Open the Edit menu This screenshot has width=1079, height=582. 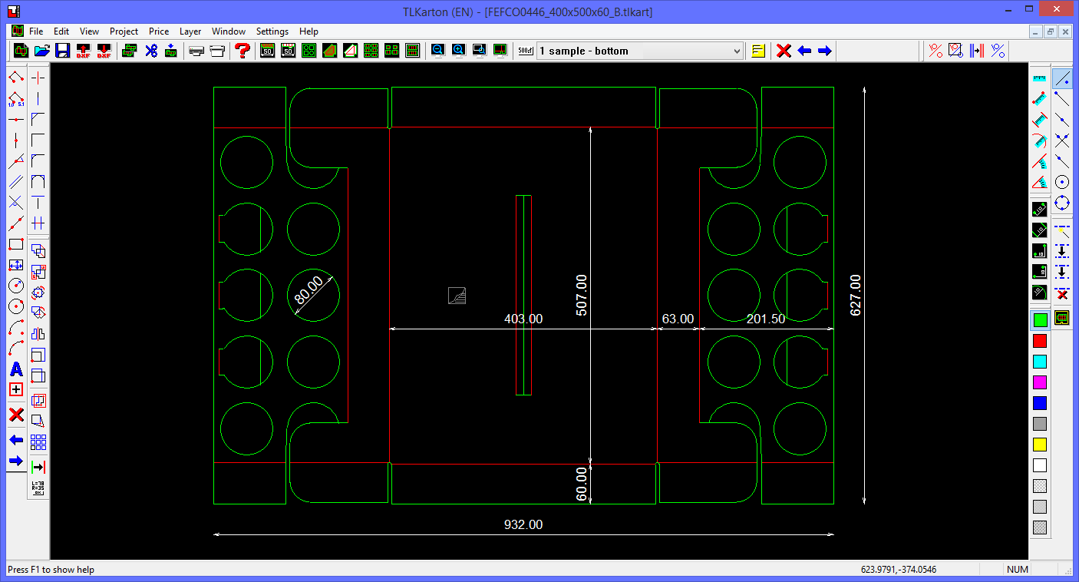tap(61, 31)
